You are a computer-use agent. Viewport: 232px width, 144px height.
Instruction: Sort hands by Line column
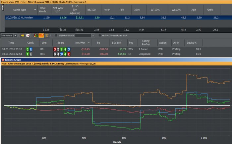[44, 43]
